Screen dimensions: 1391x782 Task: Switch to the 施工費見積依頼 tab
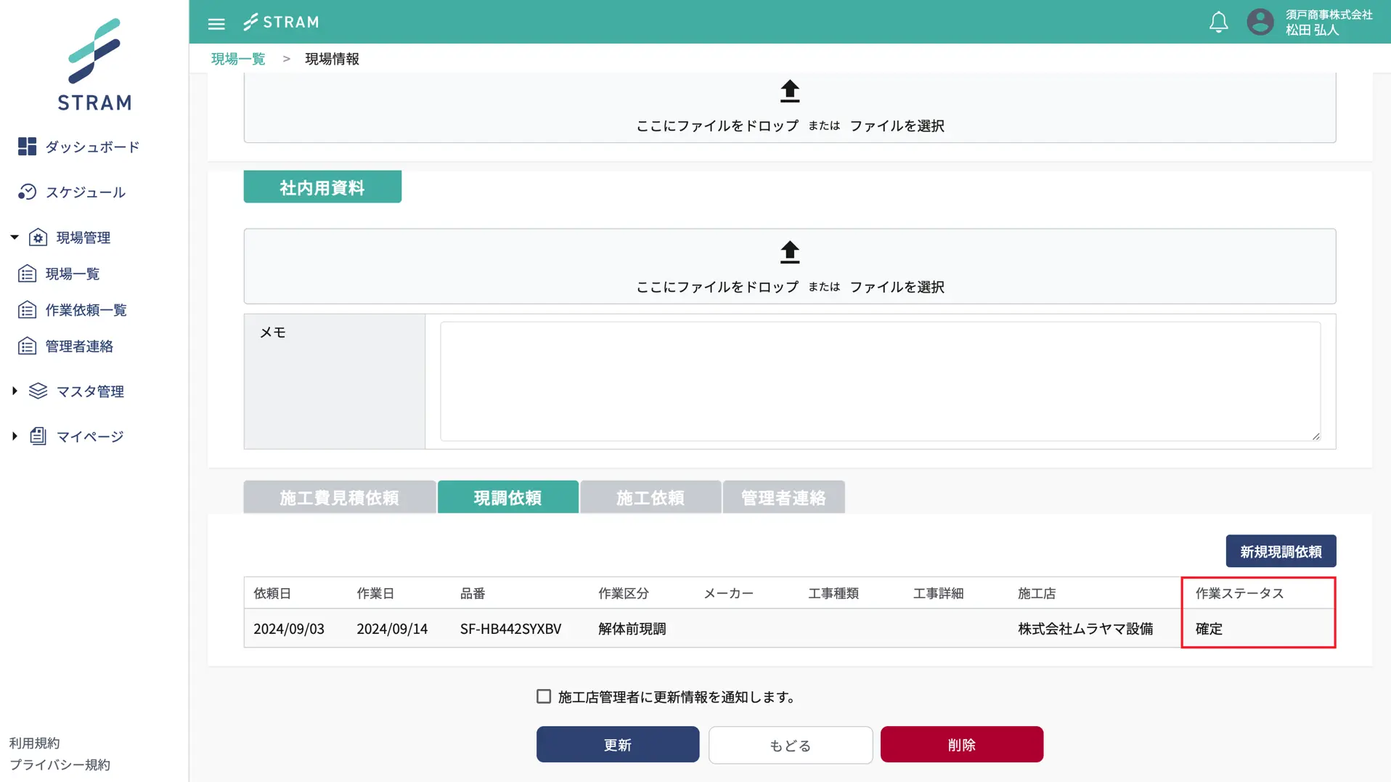click(339, 497)
